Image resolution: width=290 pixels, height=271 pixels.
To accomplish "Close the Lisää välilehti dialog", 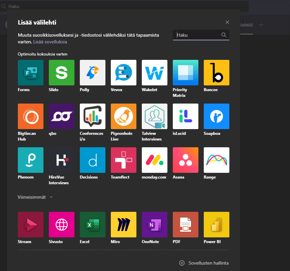I will tap(227, 22).
